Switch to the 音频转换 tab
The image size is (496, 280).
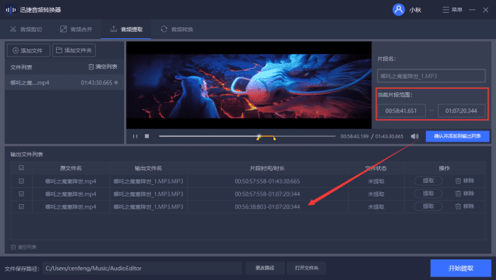(177, 30)
